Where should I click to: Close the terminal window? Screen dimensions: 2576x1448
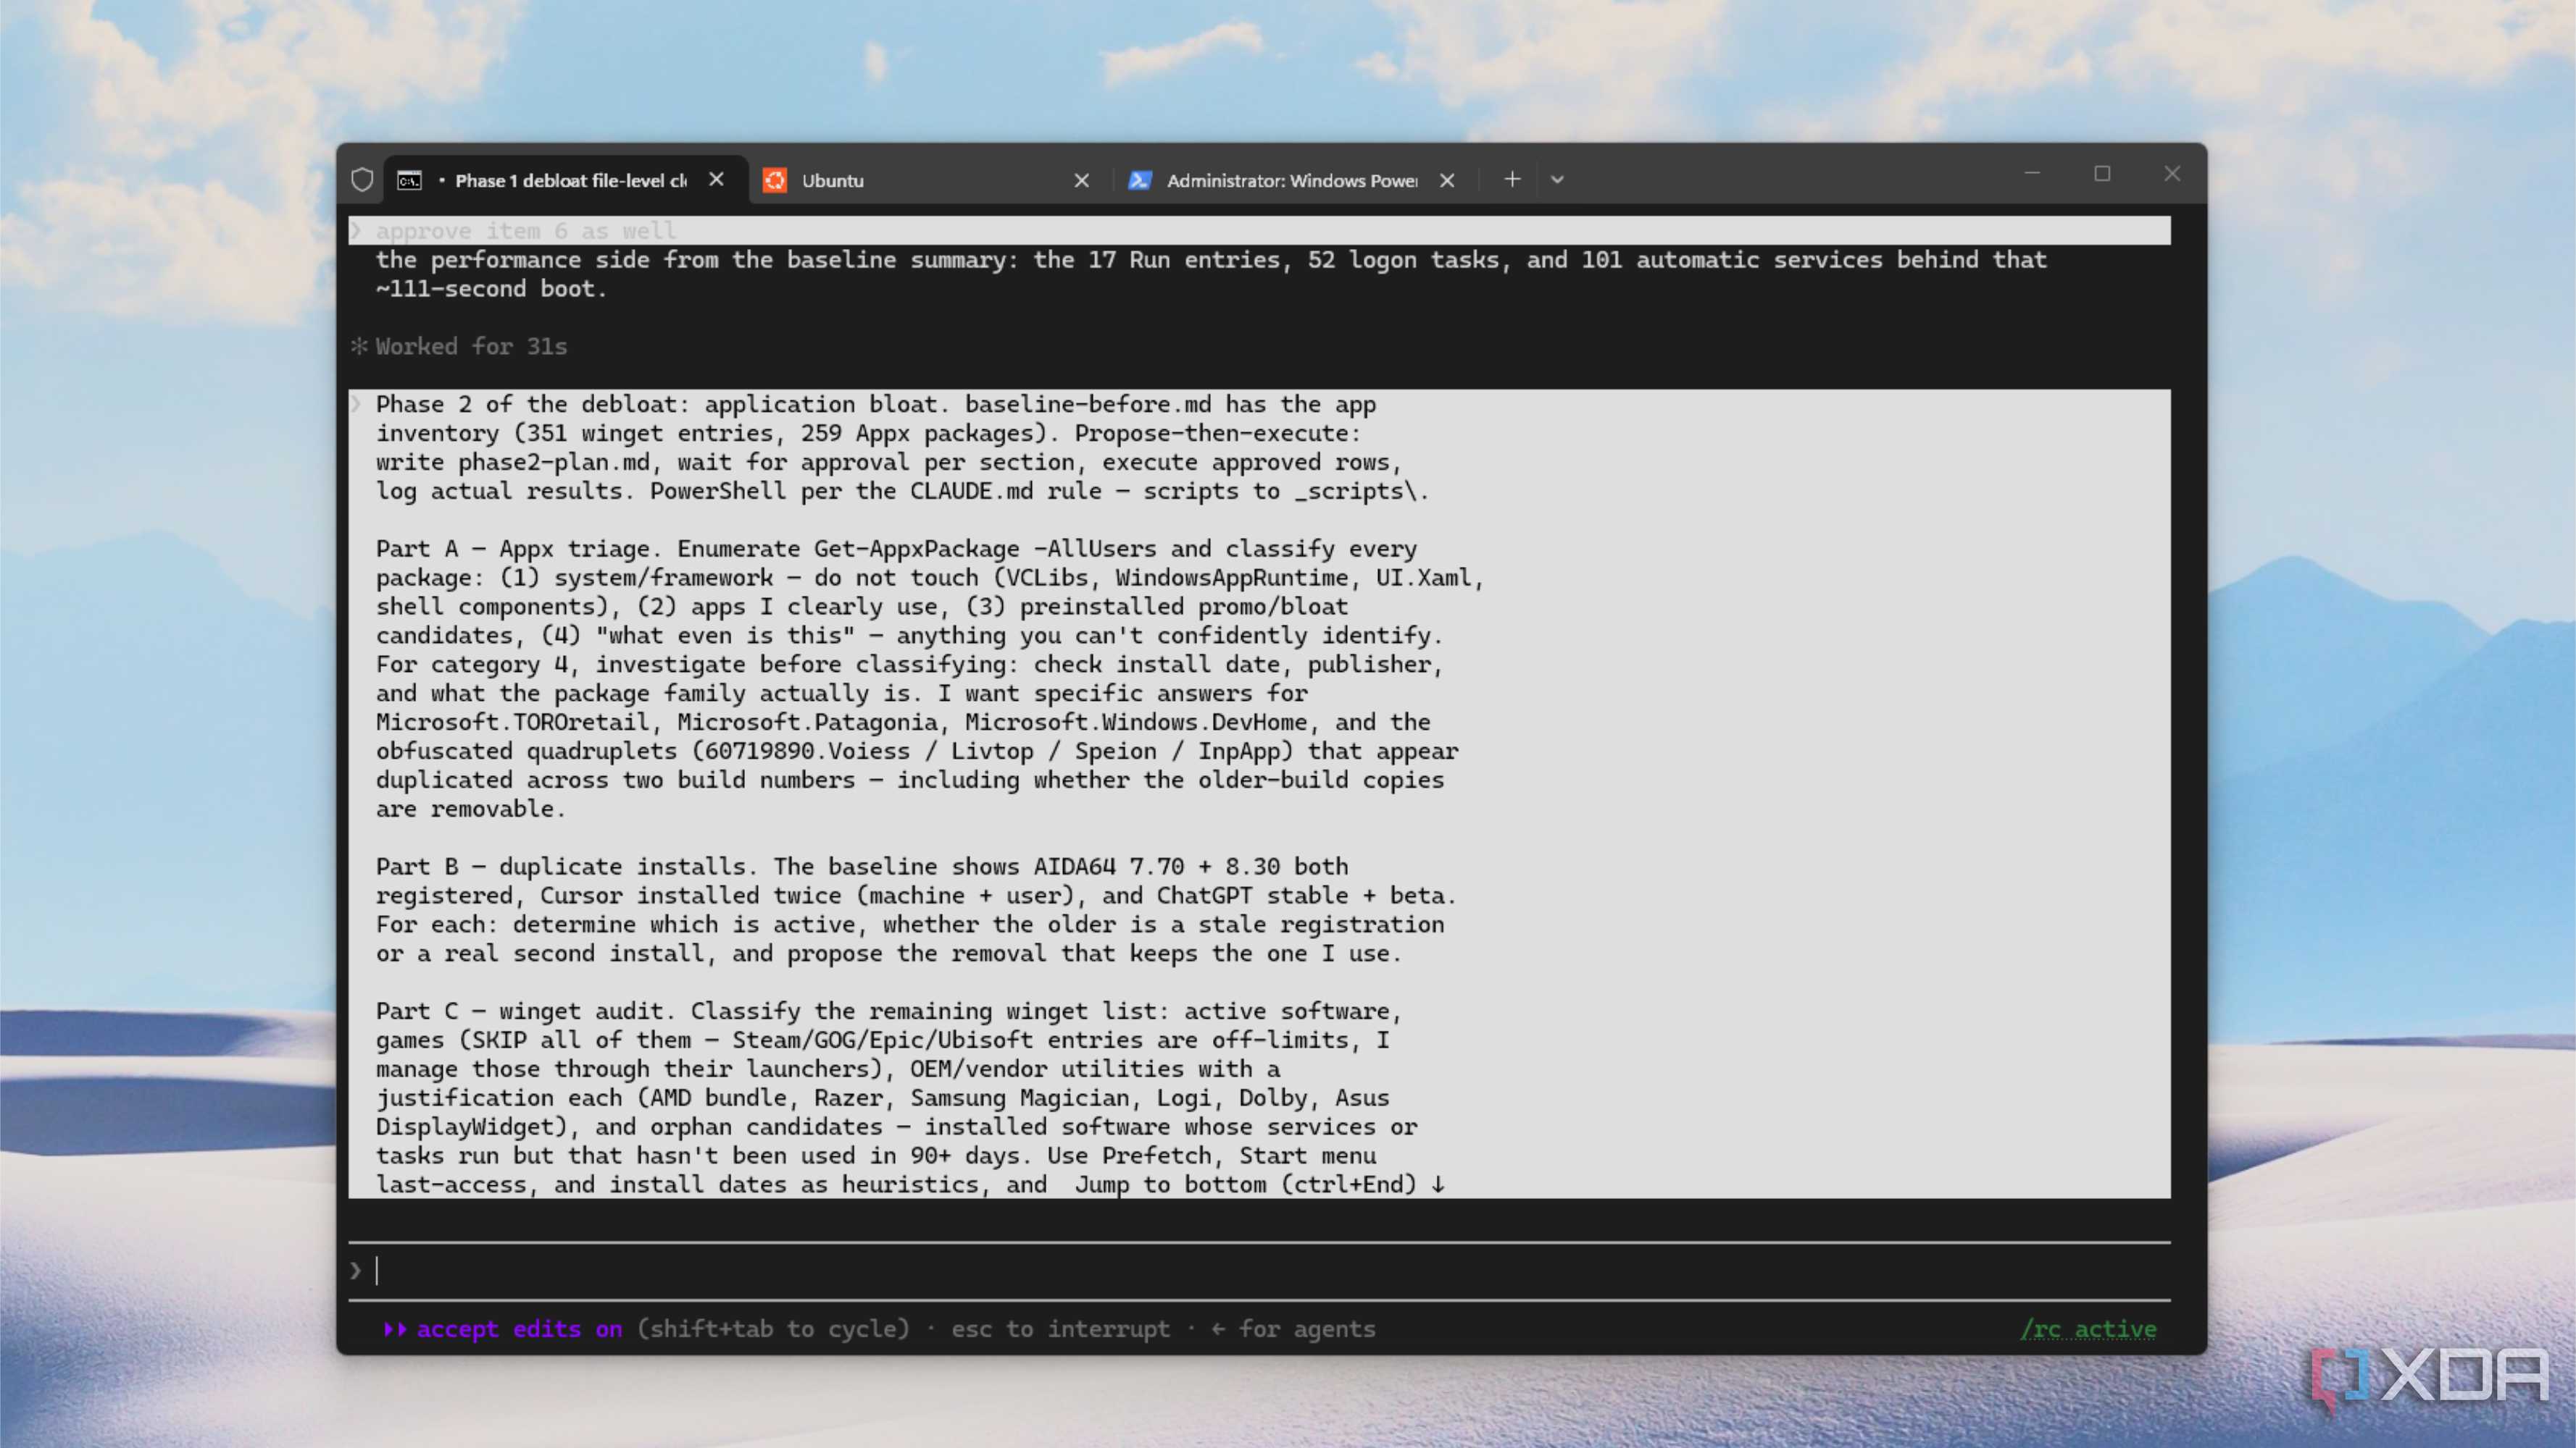(x=2172, y=174)
